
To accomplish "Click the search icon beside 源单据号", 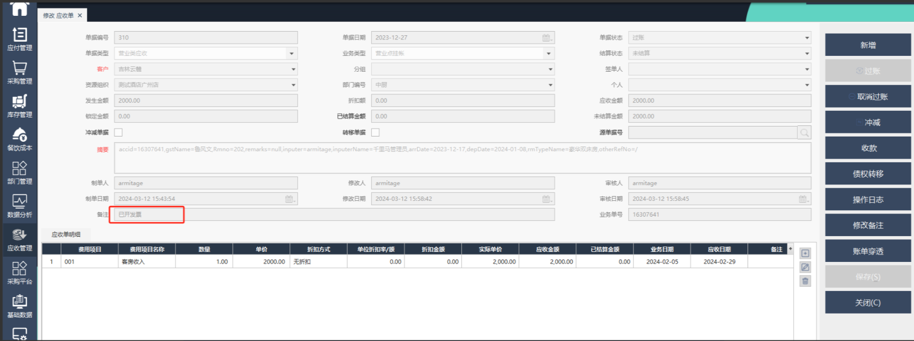I will 804,133.
